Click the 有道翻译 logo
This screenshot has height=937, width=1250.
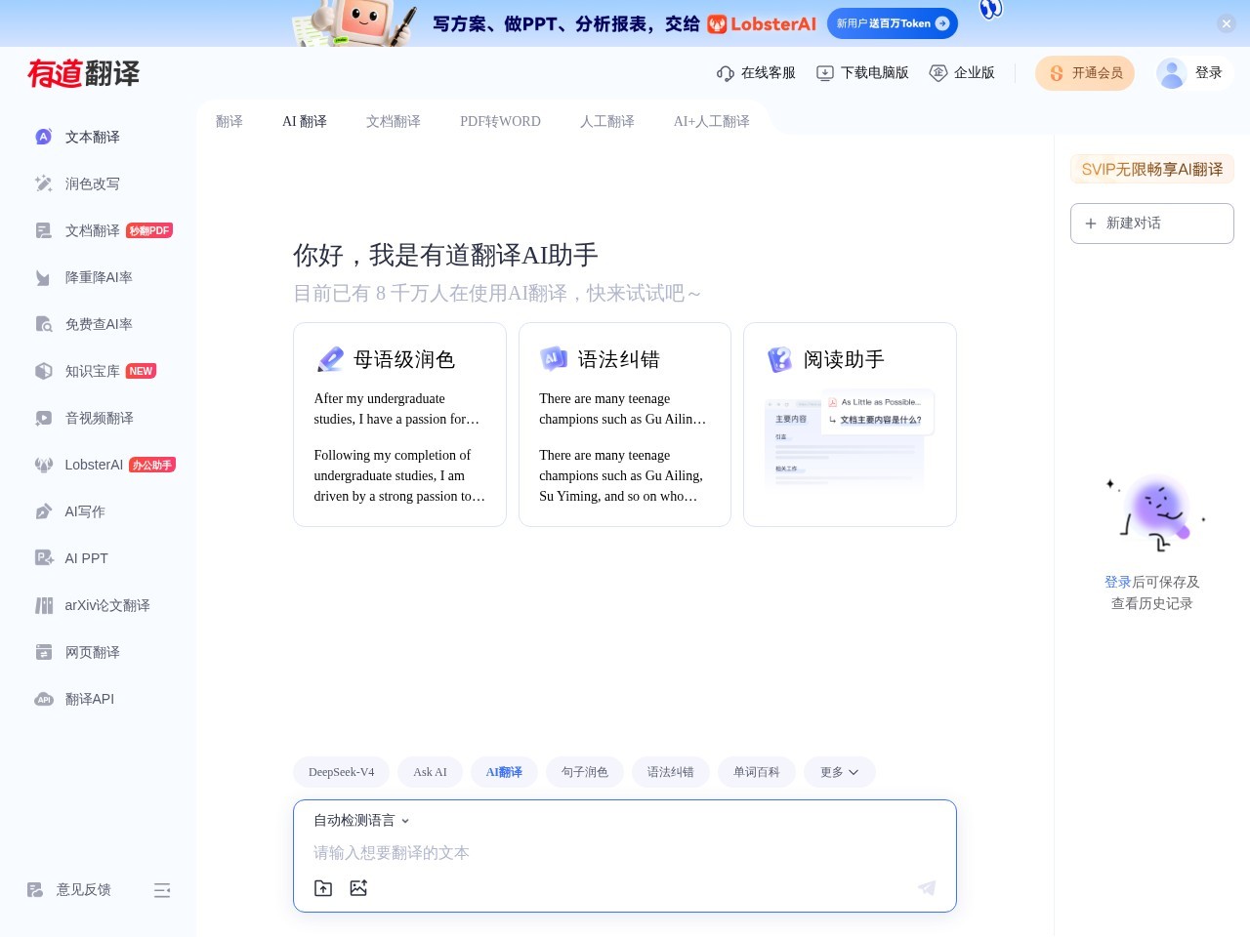pos(84,73)
